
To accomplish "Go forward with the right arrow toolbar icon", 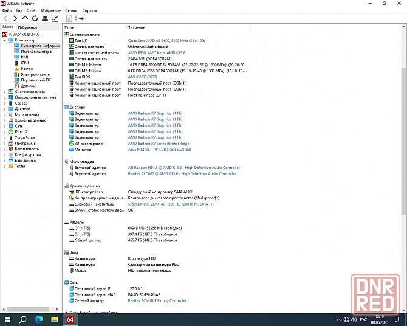I will pyautogui.click(x=15, y=18).
